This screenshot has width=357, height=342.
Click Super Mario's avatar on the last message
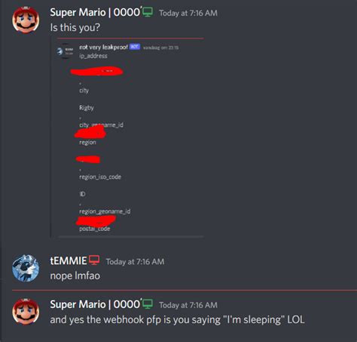click(26, 312)
